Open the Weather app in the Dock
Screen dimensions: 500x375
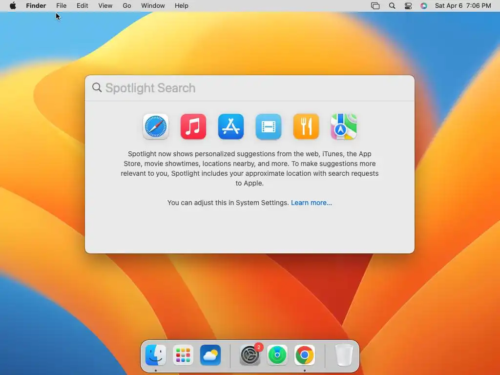[210, 355]
